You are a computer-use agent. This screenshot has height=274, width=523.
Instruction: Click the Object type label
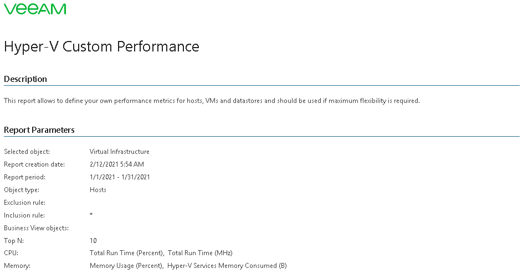click(x=22, y=190)
